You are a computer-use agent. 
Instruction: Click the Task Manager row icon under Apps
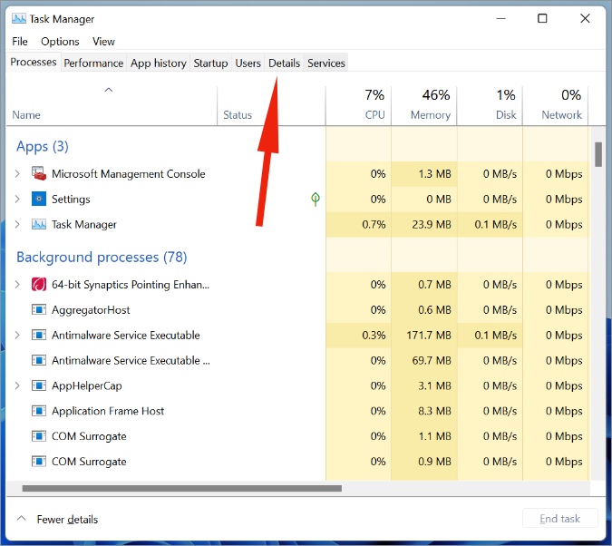tap(39, 224)
